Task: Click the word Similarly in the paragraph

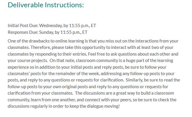Action: coord(134,80)
